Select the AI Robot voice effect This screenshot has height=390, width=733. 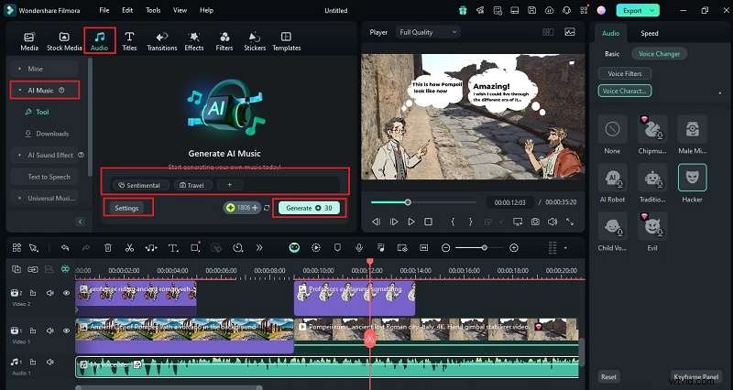612,183
